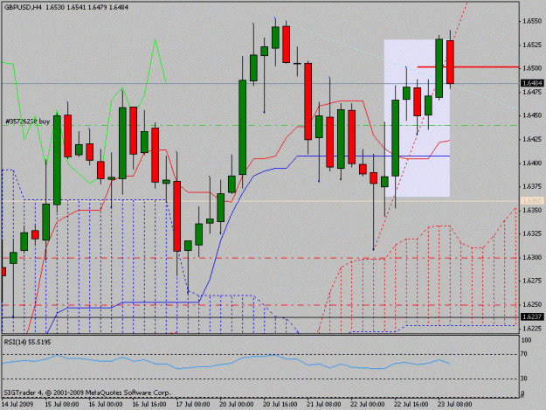Click the 1.6300 price scale label
The width and height of the screenshot is (546, 410).
tap(532, 257)
